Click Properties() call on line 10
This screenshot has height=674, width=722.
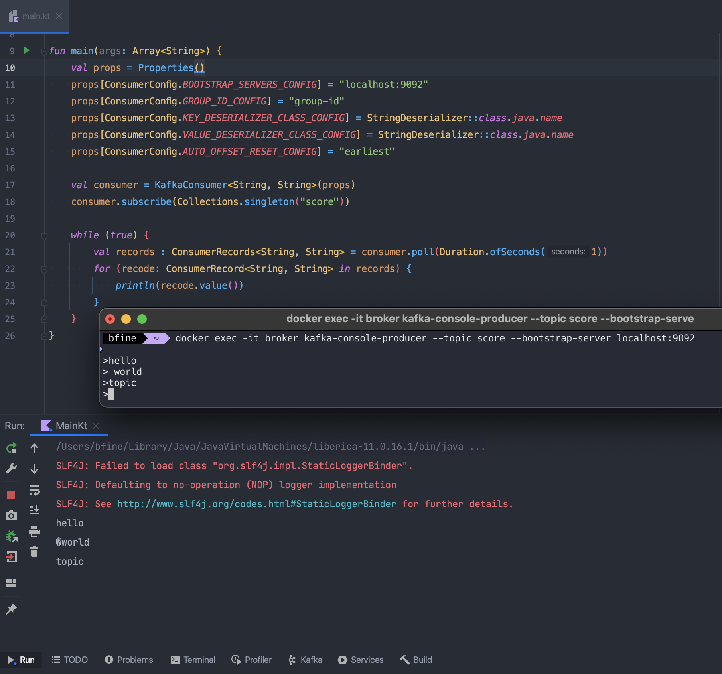pos(171,67)
